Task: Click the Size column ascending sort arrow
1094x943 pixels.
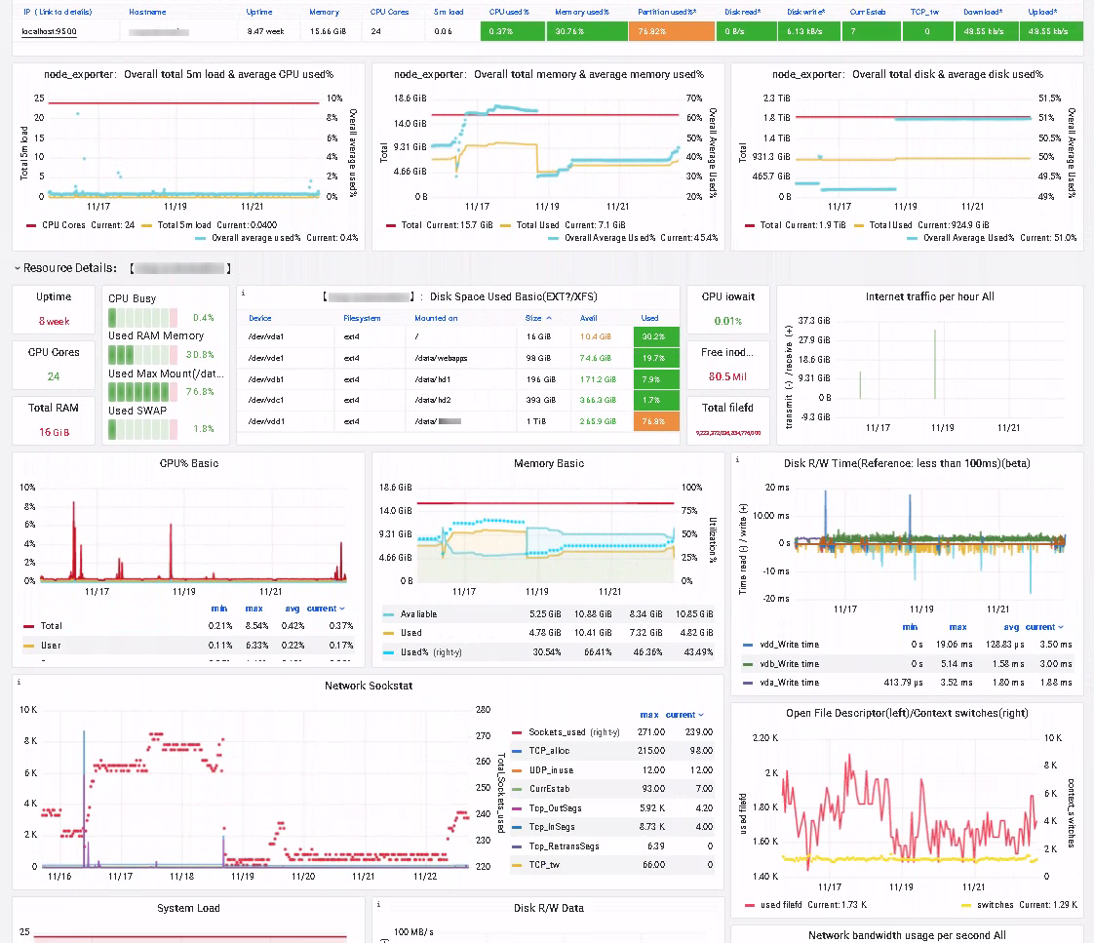Action: pos(548,318)
